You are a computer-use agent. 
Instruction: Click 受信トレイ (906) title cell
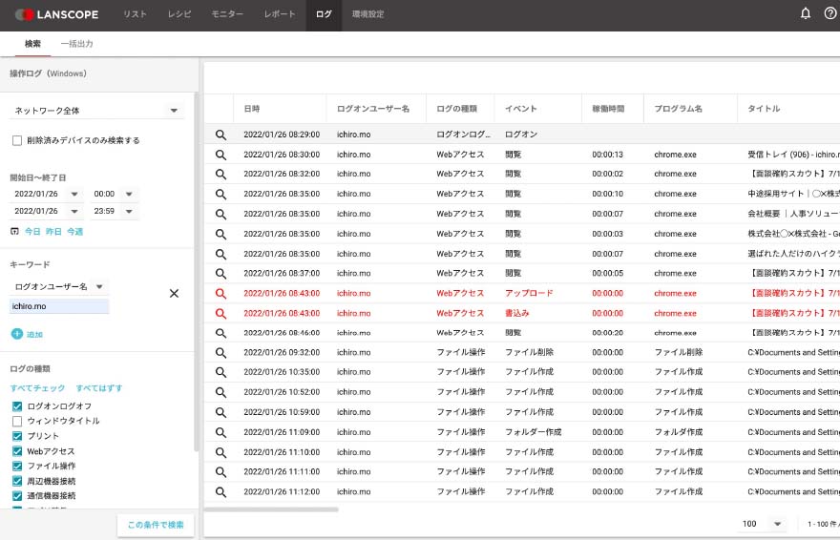coord(794,155)
